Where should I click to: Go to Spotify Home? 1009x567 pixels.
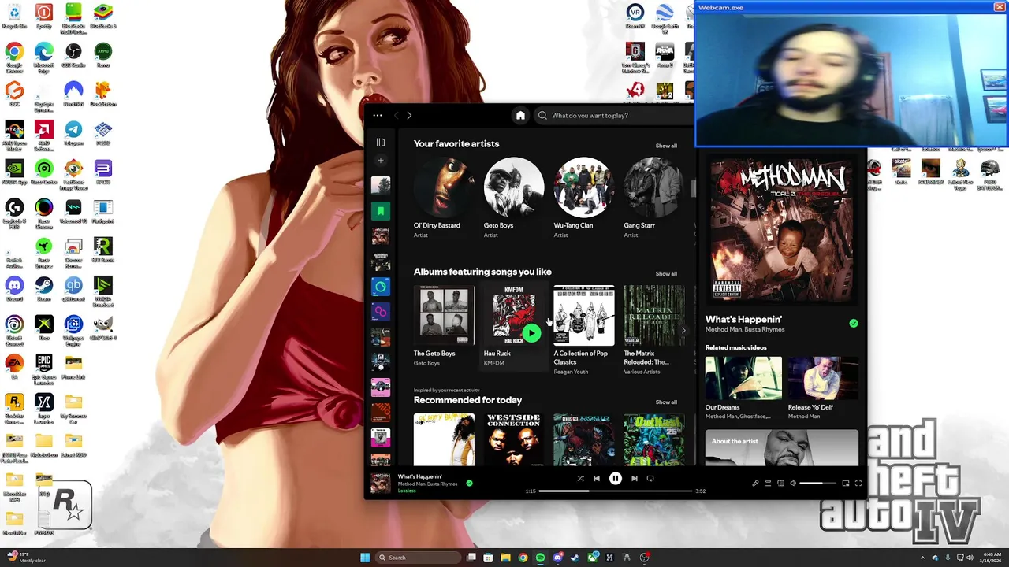coord(520,115)
